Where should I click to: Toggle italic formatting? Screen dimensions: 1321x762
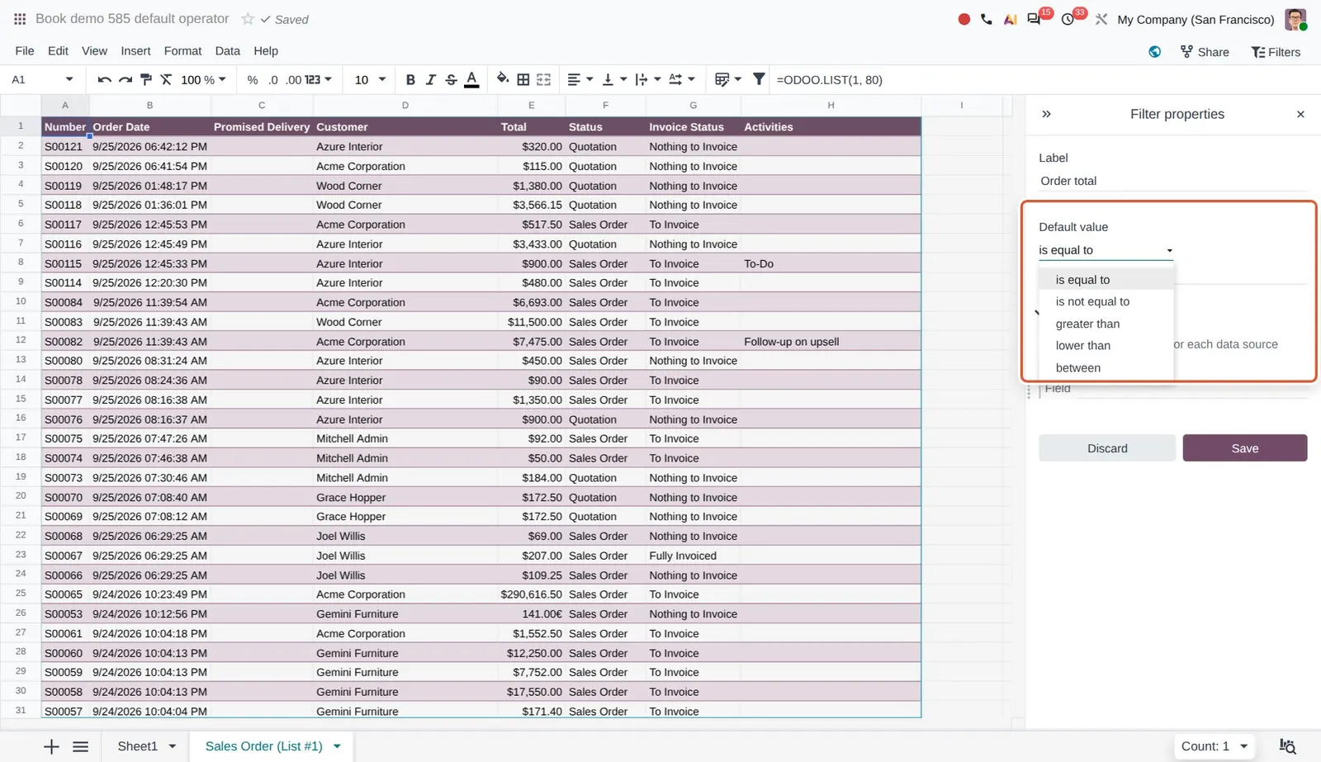(x=430, y=80)
